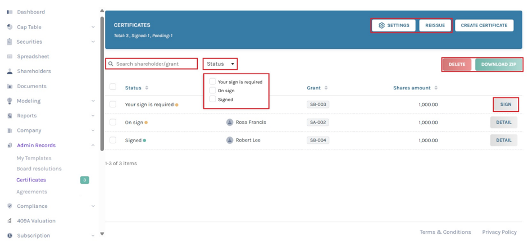Open the Status filter dropdown

point(220,63)
